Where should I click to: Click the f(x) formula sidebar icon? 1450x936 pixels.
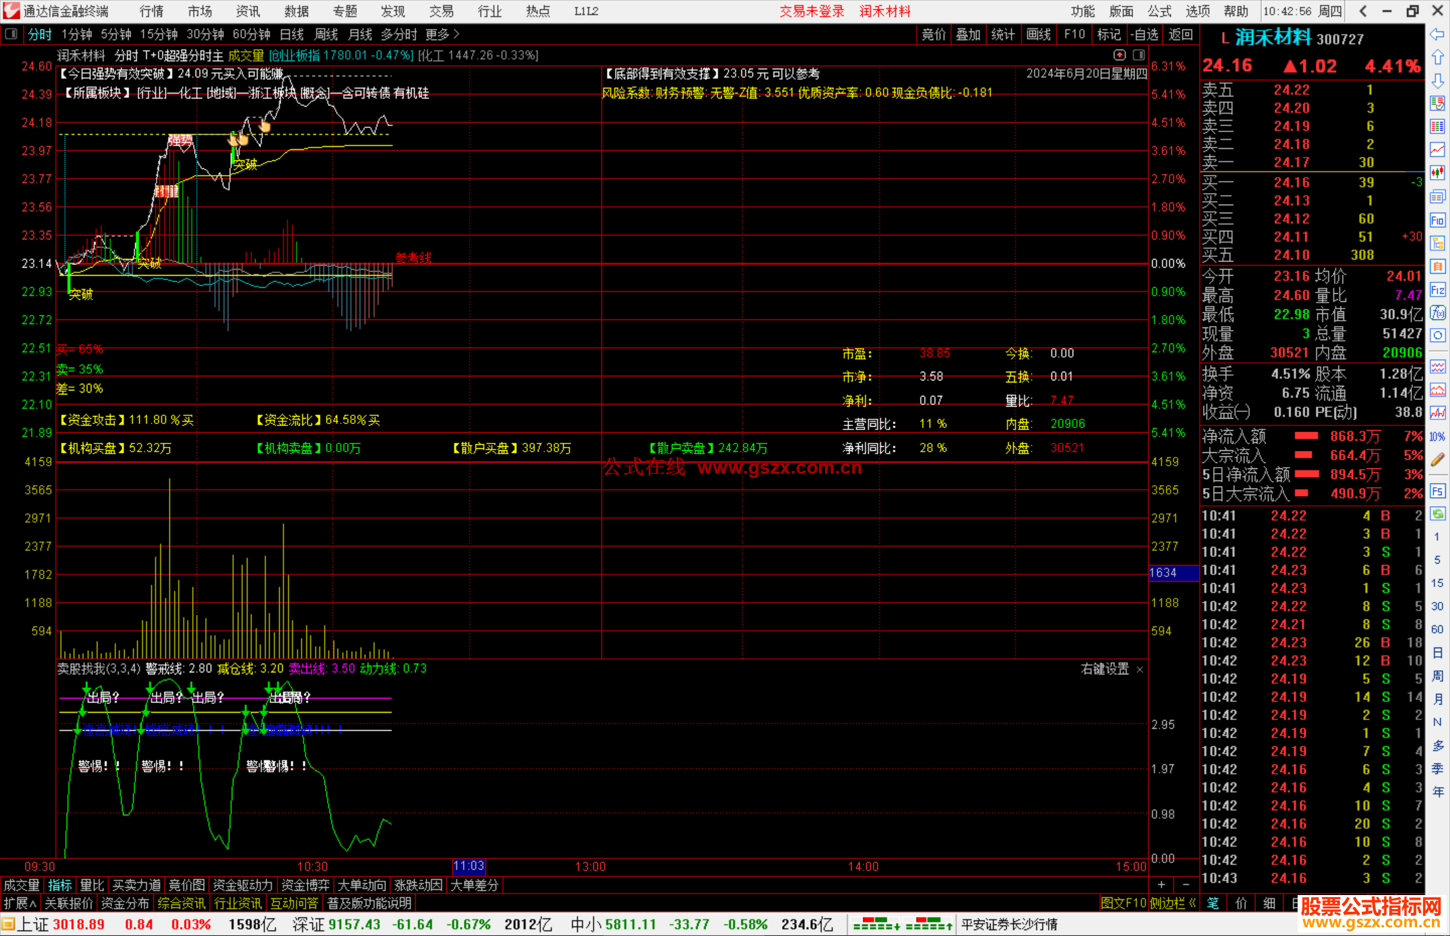pos(1437,313)
